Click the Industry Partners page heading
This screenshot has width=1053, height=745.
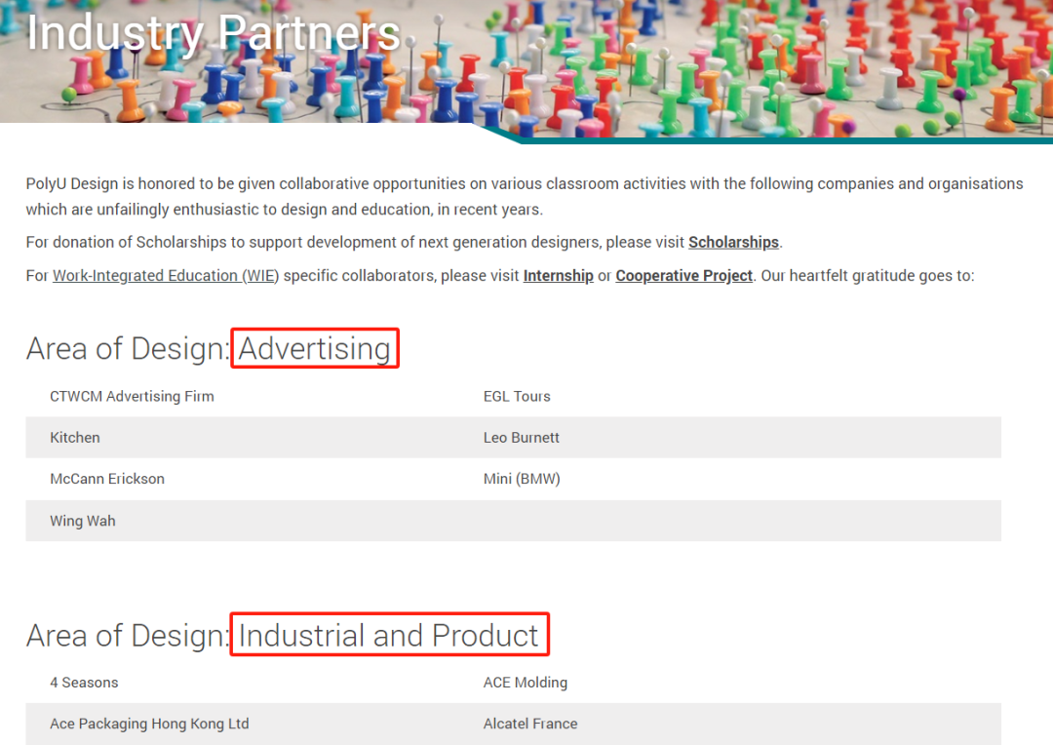[213, 32]
